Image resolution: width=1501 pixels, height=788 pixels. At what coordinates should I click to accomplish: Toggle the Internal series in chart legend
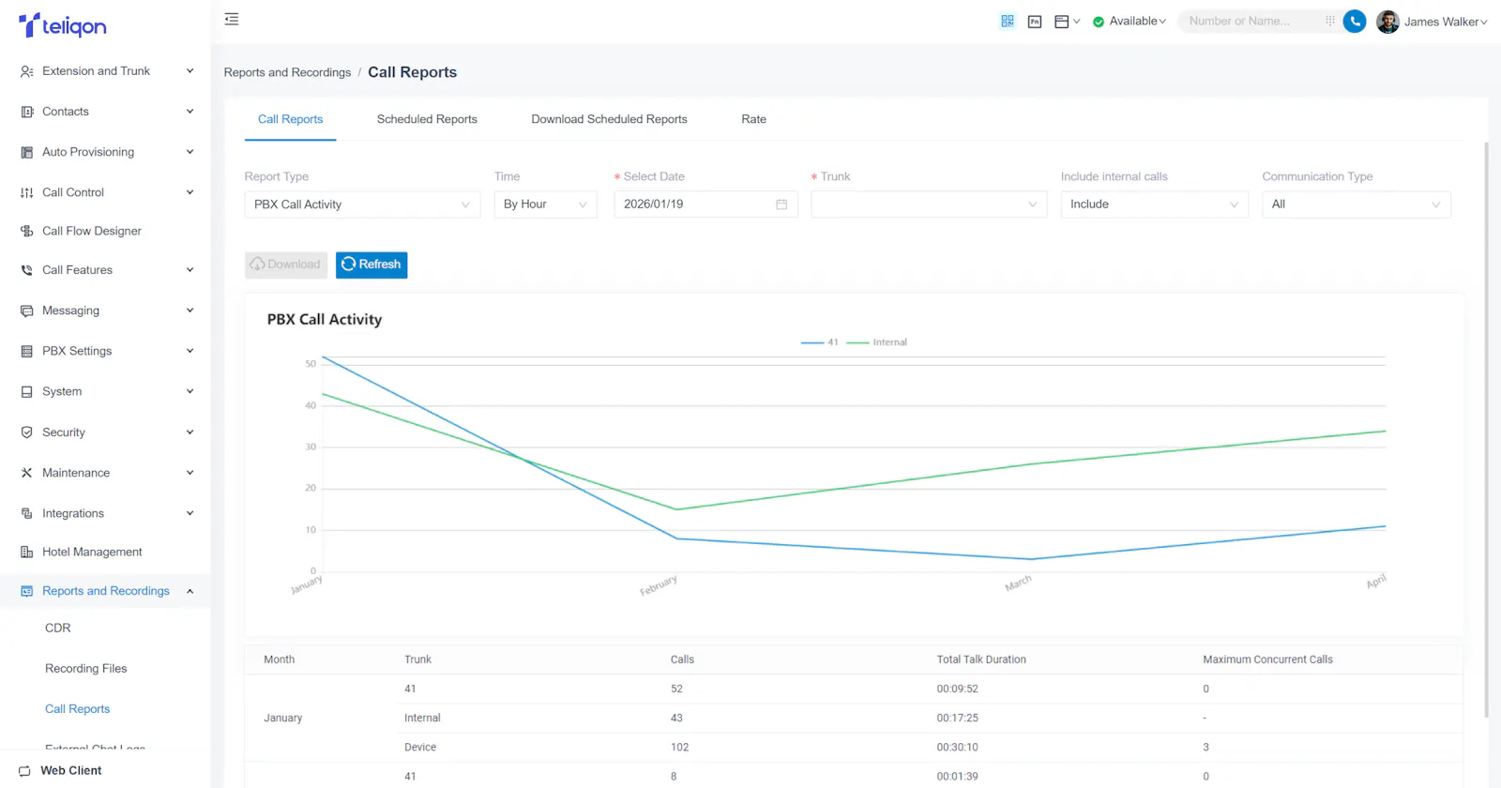click(x=876, y=342)
